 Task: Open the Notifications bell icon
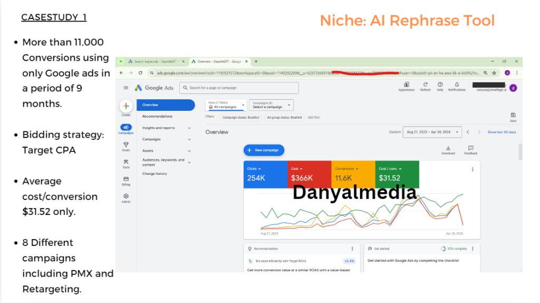coord(457,85)
